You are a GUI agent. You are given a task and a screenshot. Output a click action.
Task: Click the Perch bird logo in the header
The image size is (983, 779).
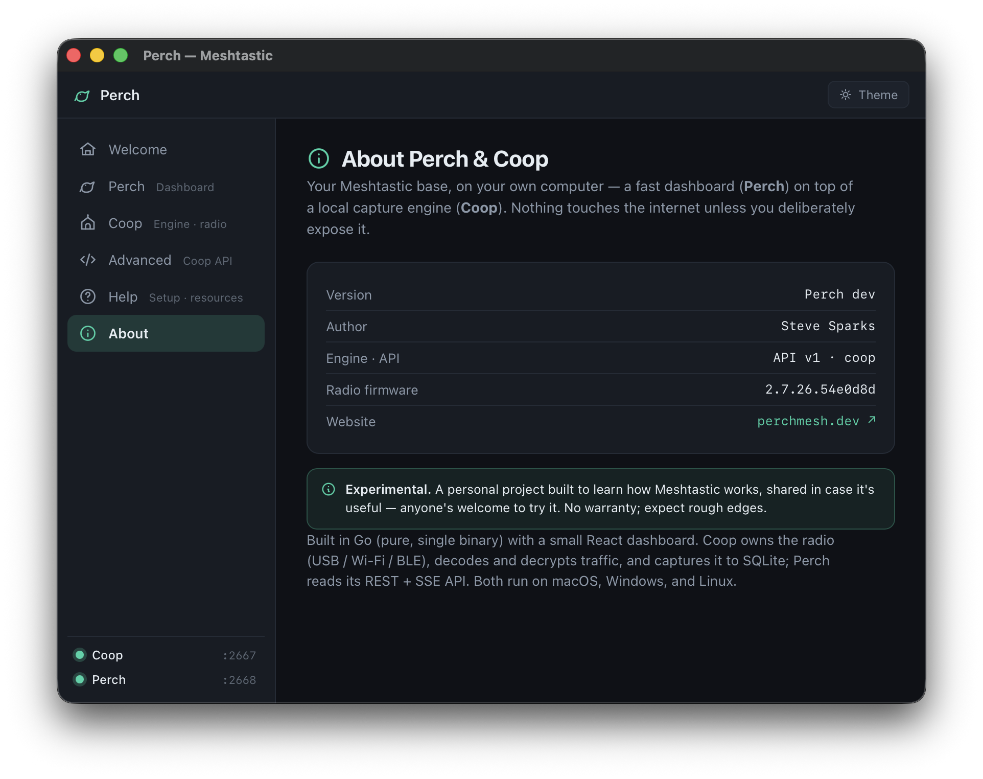coord(82,96)
